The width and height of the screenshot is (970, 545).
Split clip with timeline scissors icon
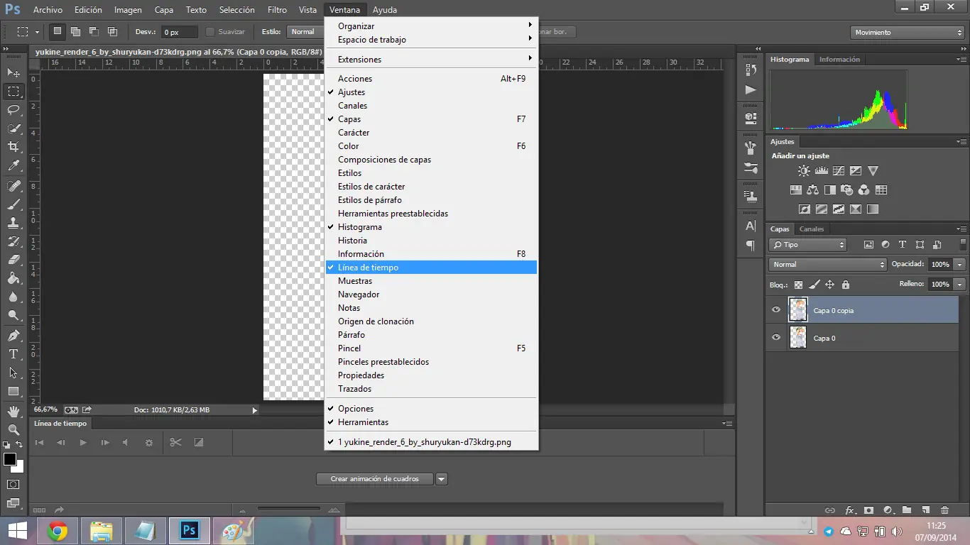(x=175, y=442)
